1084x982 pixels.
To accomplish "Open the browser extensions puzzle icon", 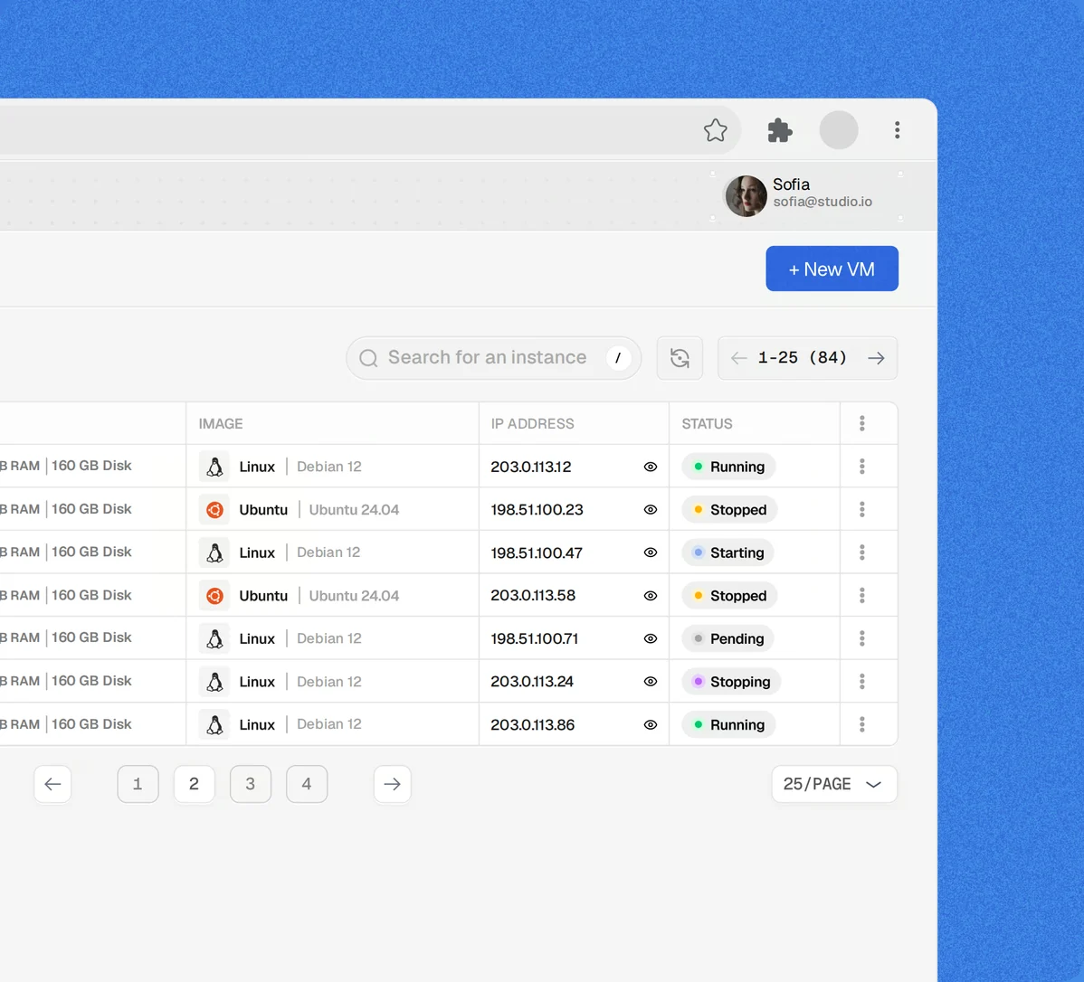I will pyautogui.click(x=780, y=130).
